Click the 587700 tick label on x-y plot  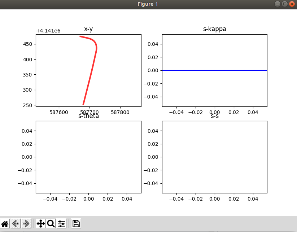click(90, 112)
